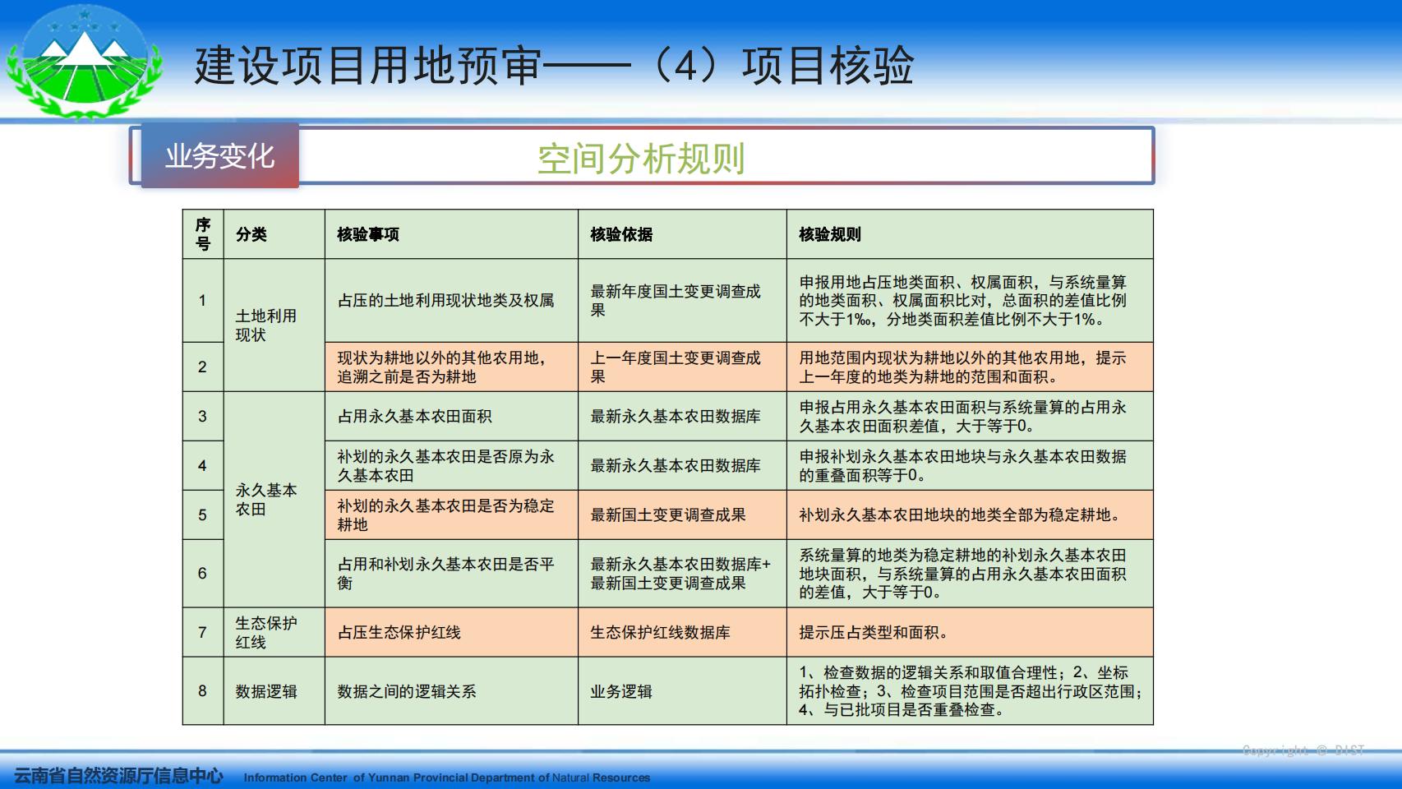The width and height of the screenshot is (1402, 789).
Task: Select cell 补划的永久基本农田是否原为永久基本农田
Action: coord(451,465)
